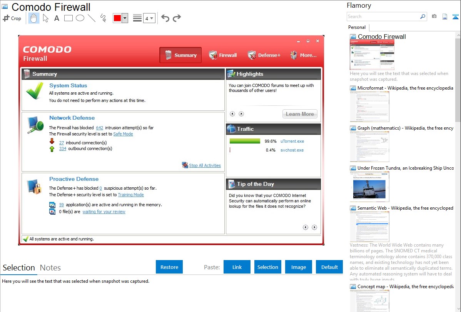This screenshot has height=312, width=461.
Task: Open the Defense+ tab in Comodo
Action: (x=264, y=55)
